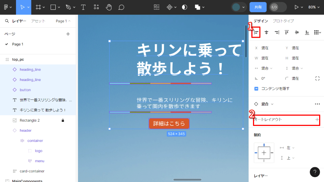Select the Hand tool
Viewport: 324px width, 182px height.
109,7
